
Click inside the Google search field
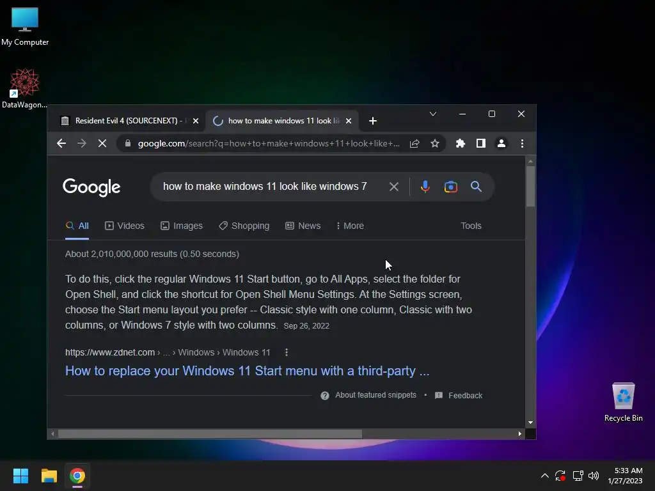coord(265,186)
